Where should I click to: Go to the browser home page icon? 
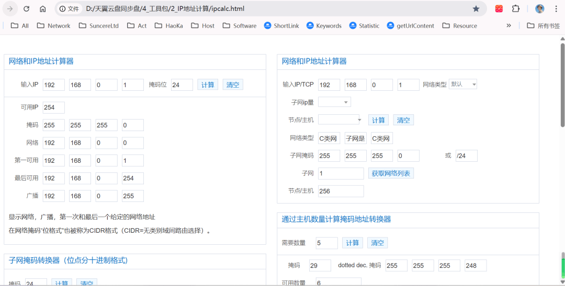[43, 9]
